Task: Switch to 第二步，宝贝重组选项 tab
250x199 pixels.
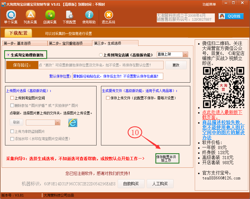Action: tap(70, 43)
